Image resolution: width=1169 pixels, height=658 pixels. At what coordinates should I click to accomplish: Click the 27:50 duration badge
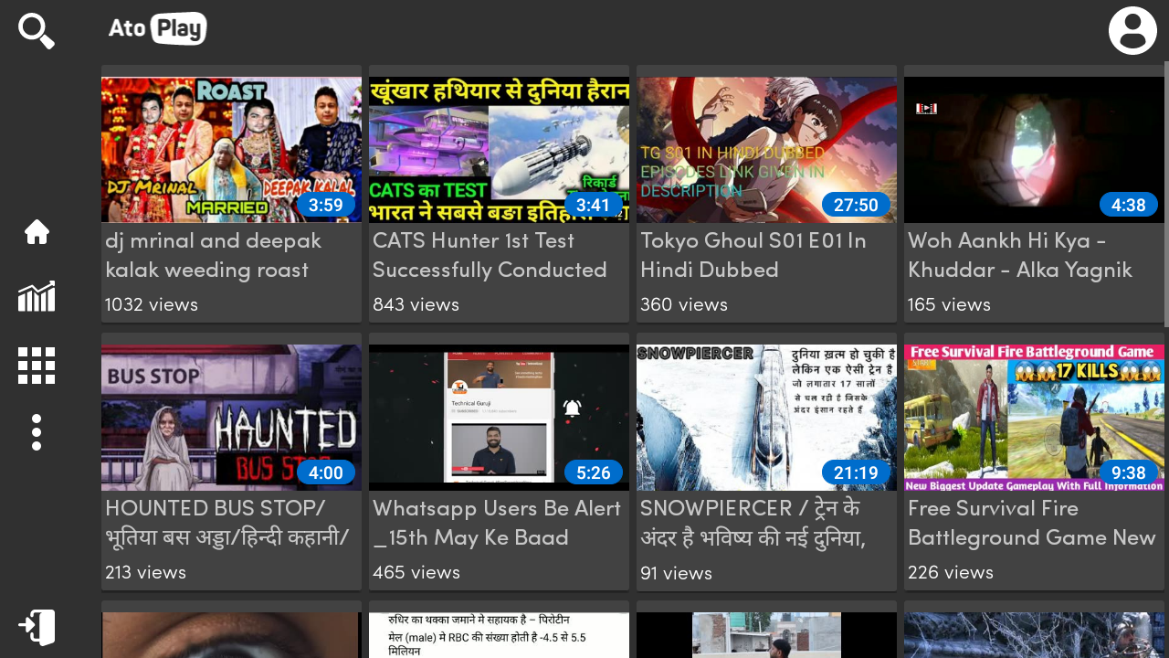pyautogui.click(x=856, y=205)
